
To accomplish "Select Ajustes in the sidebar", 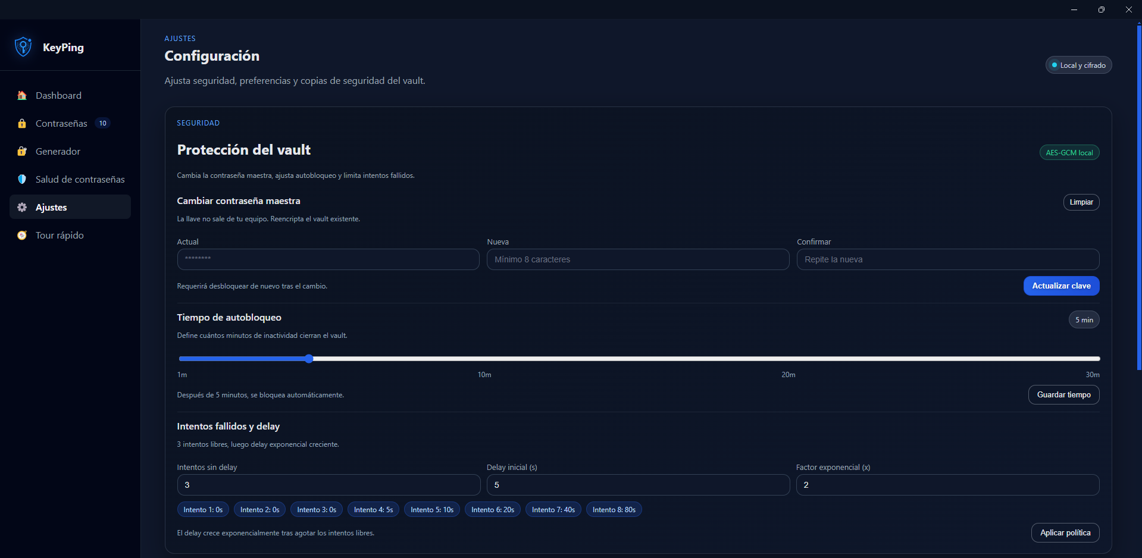I will pyautogui.click(x=70, y=207).
